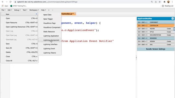The height and width of the screenshot is (98, 175).
Task: Create the DESIGN resource
Action: click(x=169, y=41)
